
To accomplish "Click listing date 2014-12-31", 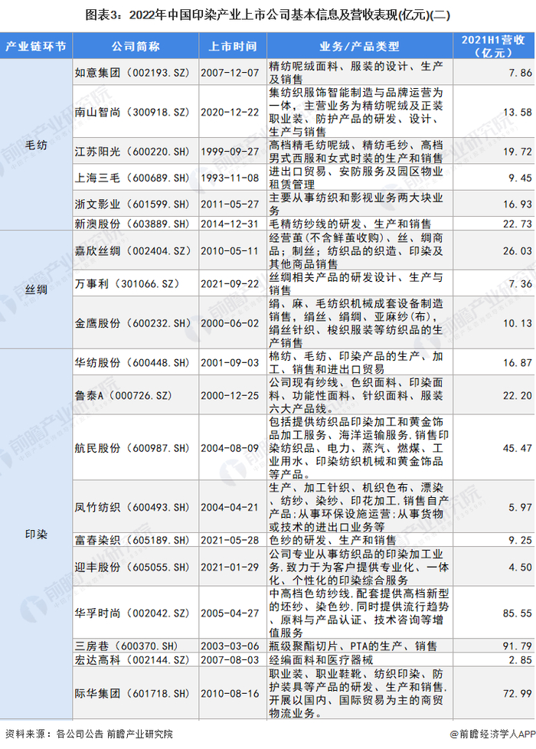I will [x=230, y=224].
